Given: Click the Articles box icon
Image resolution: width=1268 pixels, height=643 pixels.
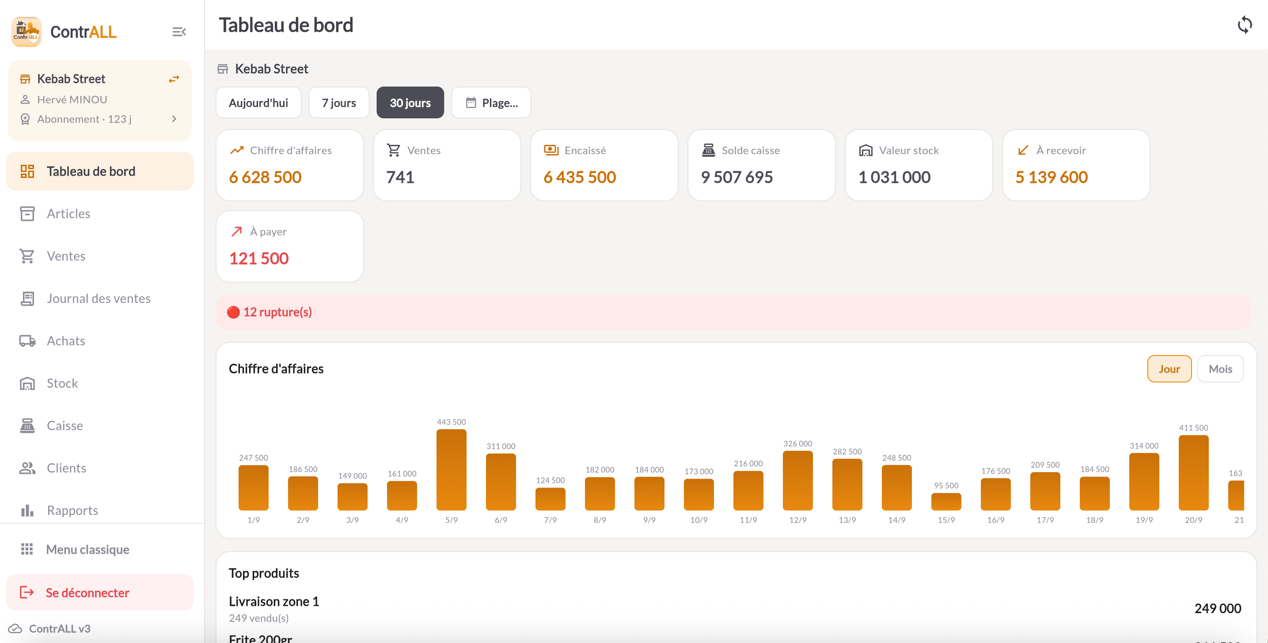Looking at the screenshot, I should pyautogui.click(x=27, y=213).
